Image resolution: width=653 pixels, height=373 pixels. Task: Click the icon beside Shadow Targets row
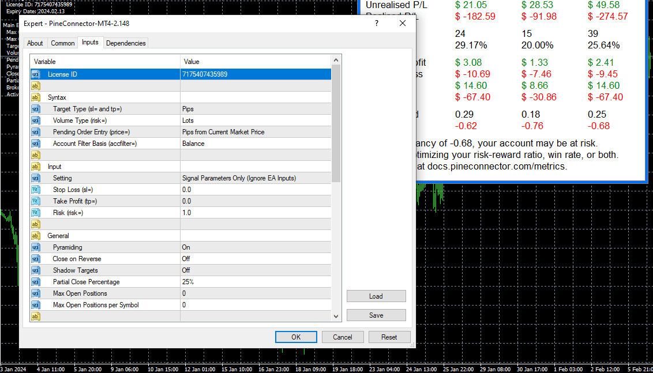coord(36,270)
